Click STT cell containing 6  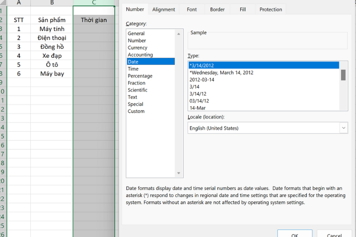coord(19,73)
